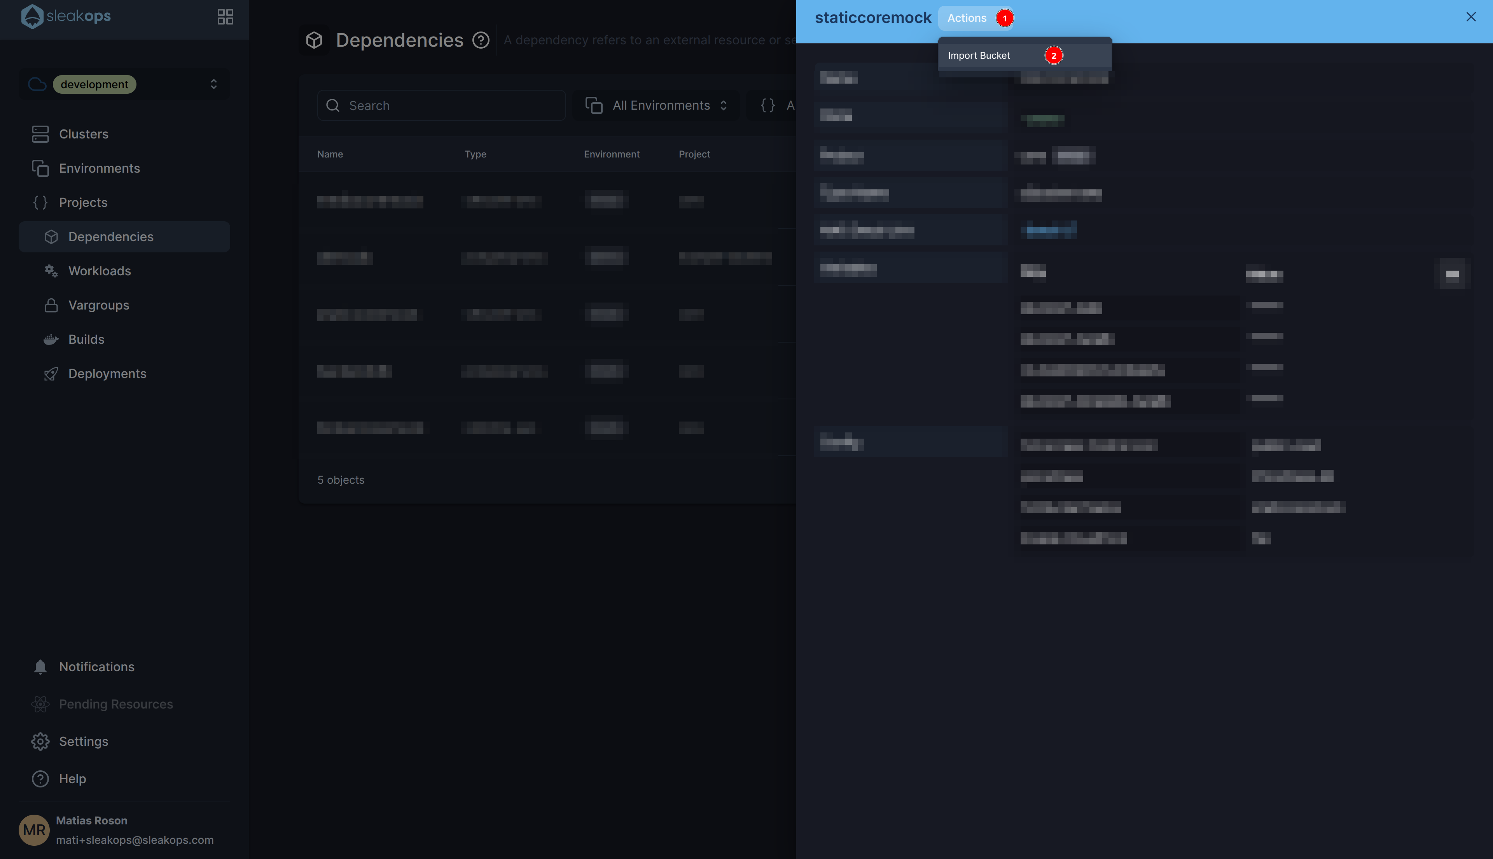
Task: Click the Workloads gears icon
Action: pos(51,271)
